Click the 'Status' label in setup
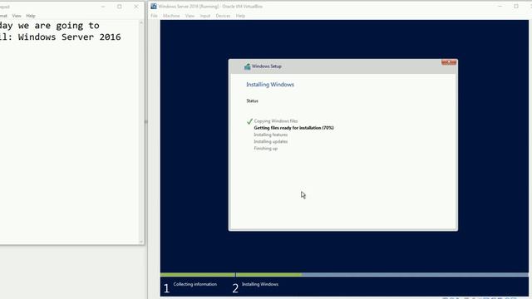This screenshot has width=532, height=299. pyautogui.click(x=252, y=100)
